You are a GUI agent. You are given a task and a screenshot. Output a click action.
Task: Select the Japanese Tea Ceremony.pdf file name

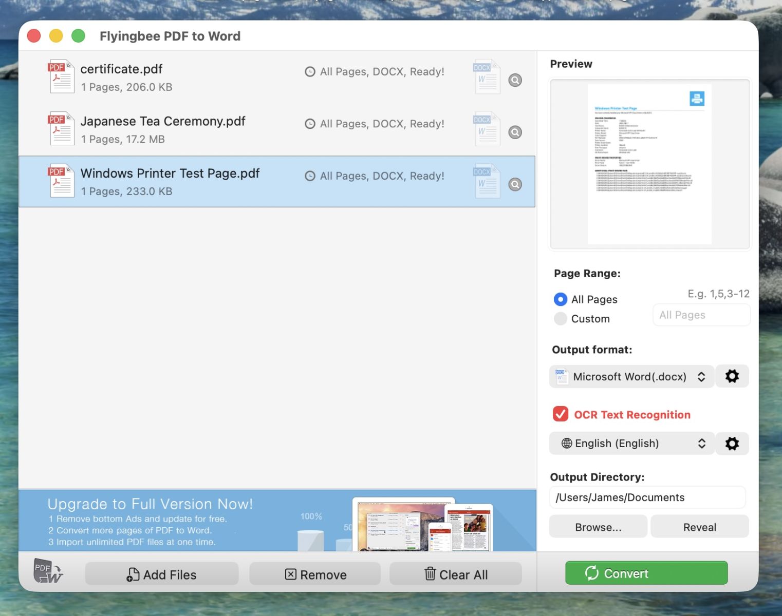coord(163,121)
